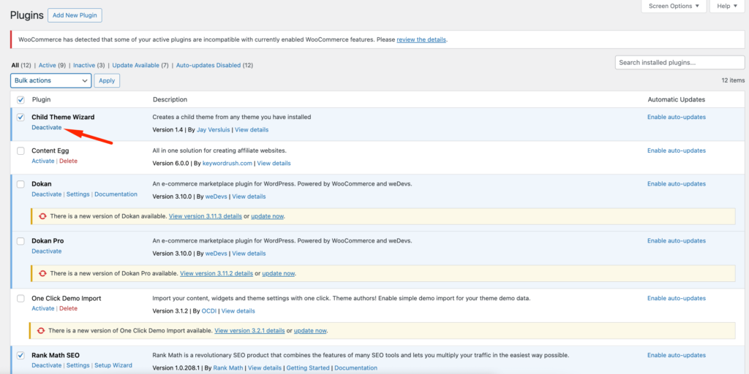Image resolution: width=749 pixels, height=374 pixels.
Task: Filter by Active plugins
Action: click(48, 65)
